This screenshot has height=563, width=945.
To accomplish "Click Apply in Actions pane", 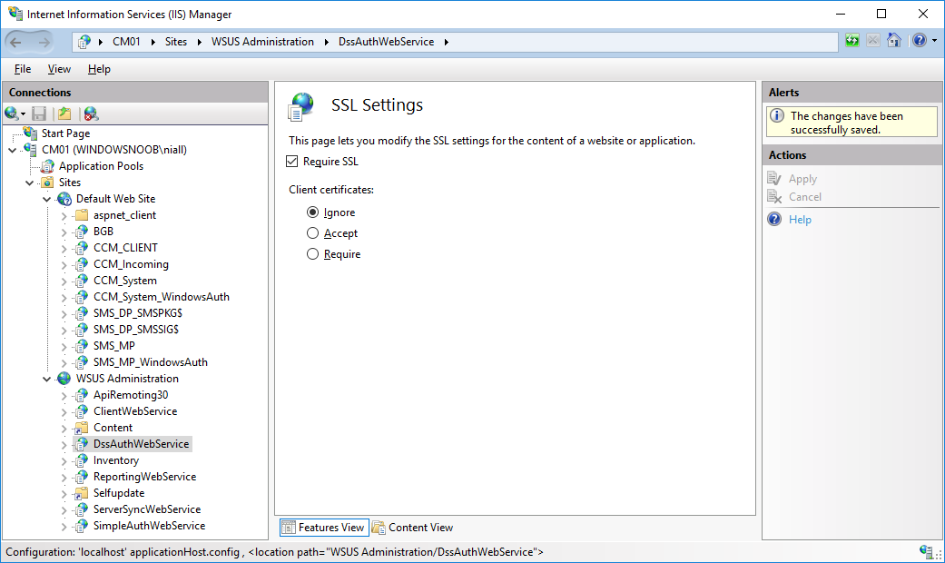I will tap(802, 178).
